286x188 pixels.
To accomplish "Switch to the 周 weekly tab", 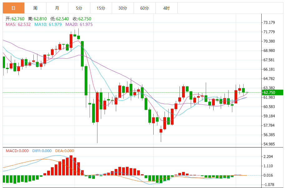I will [x=35, y=8].
